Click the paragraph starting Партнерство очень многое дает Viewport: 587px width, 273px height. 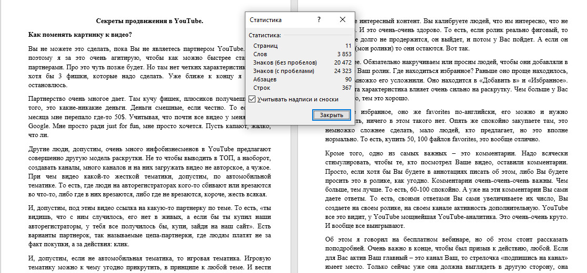(x=150, y=117)
